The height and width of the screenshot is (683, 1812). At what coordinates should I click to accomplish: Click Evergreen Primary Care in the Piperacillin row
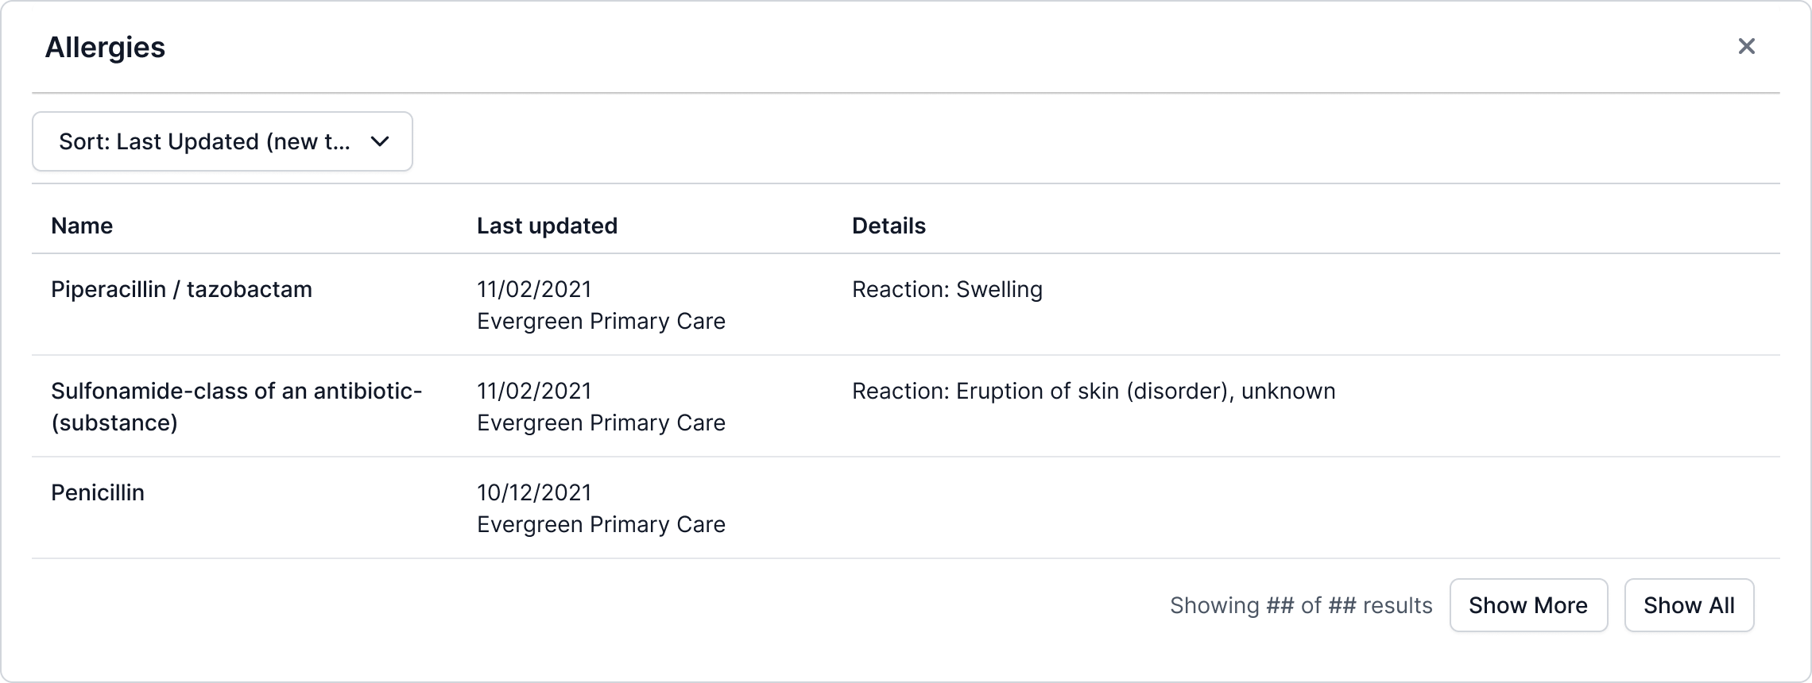click(x=601, y=322)
